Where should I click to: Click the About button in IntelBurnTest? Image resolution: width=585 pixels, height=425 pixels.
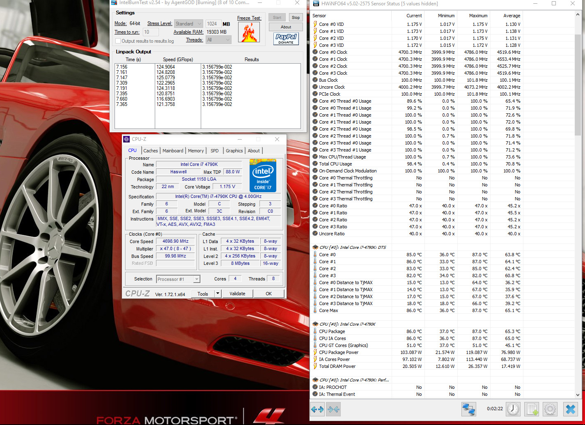[286, 27]
